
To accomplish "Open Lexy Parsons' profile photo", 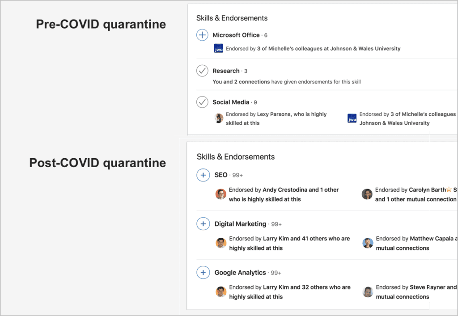I will (x=219, y=118).
